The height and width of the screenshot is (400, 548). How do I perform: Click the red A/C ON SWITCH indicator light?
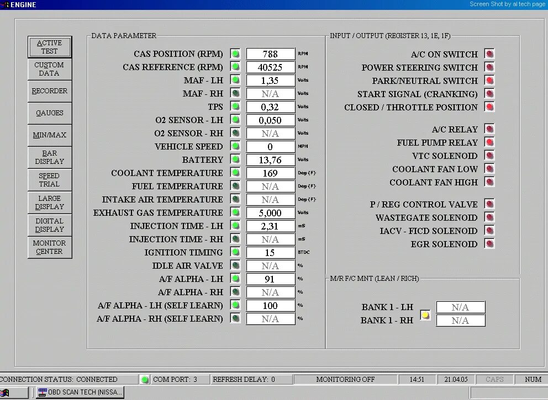488,54
